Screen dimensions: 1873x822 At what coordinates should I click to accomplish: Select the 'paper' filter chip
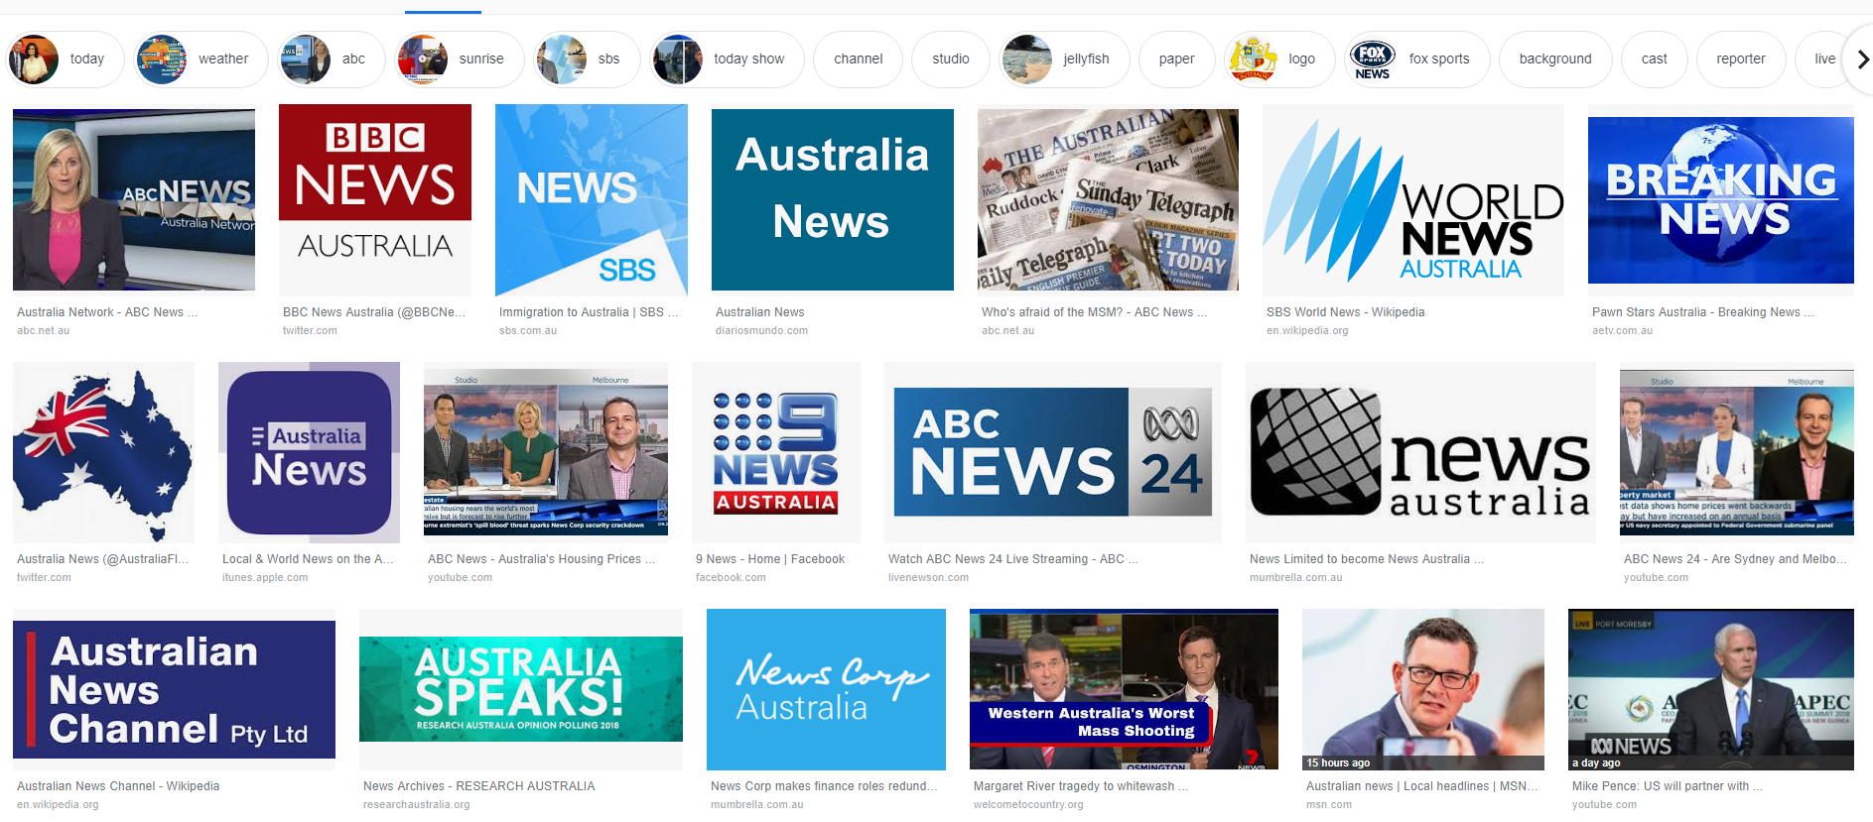(x=1176, y=59)
